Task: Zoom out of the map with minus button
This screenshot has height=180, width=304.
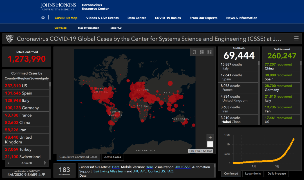Action: [x=210, y=144]
